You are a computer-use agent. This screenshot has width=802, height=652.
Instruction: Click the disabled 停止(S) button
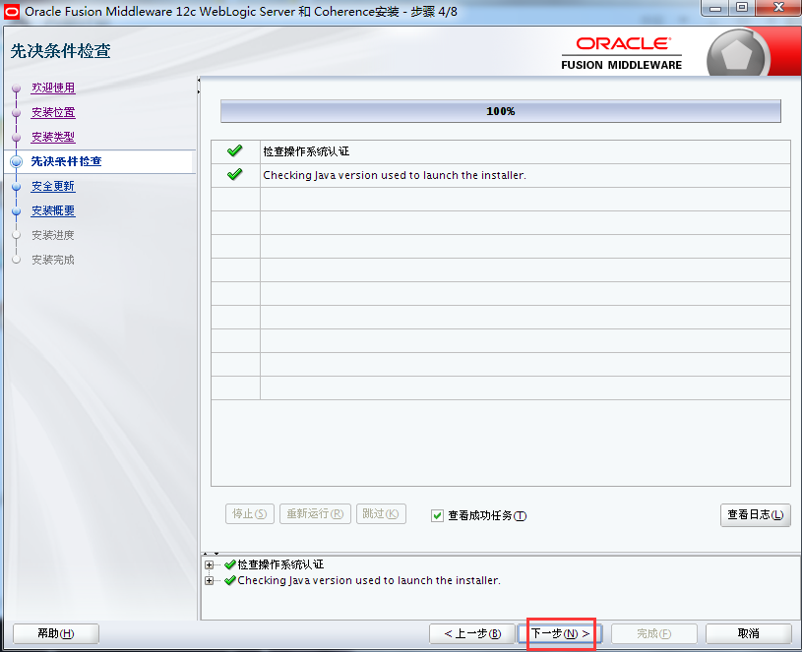pos(250,513)
